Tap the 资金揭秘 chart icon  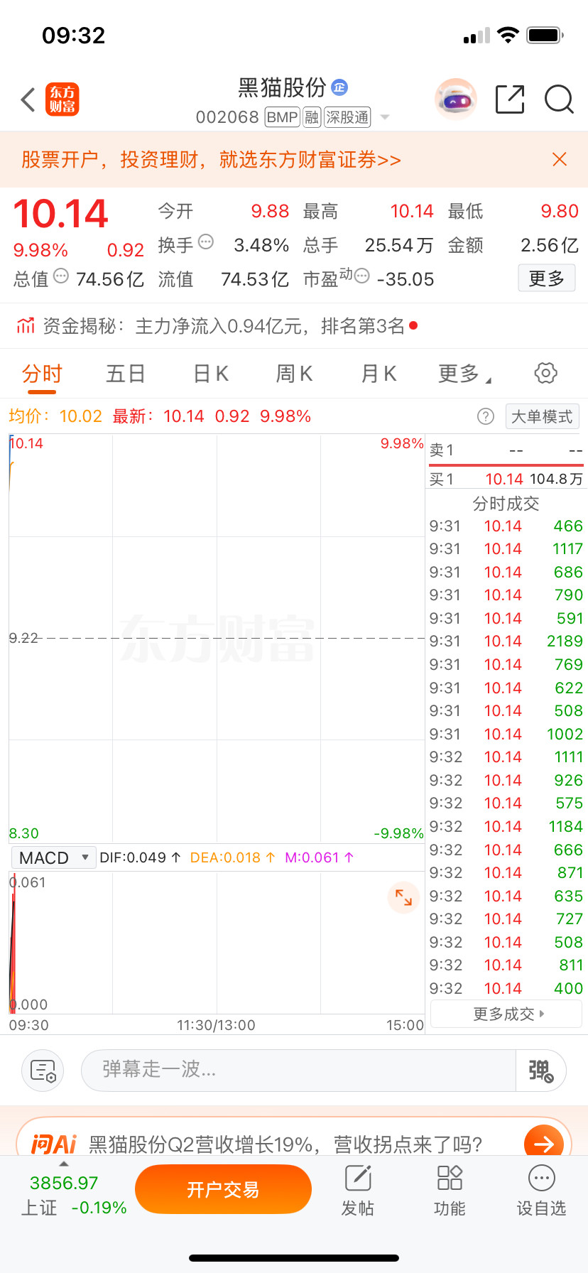[x=26, y=326]
